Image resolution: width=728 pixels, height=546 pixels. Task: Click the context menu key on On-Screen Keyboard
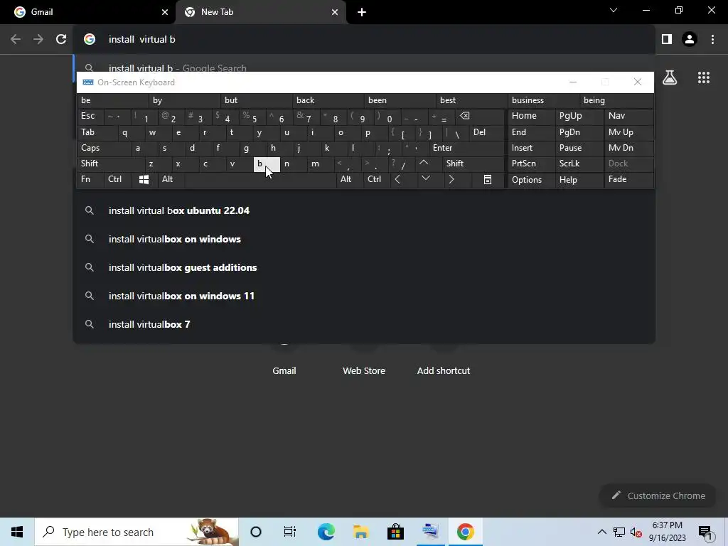[x=488, y=180]
